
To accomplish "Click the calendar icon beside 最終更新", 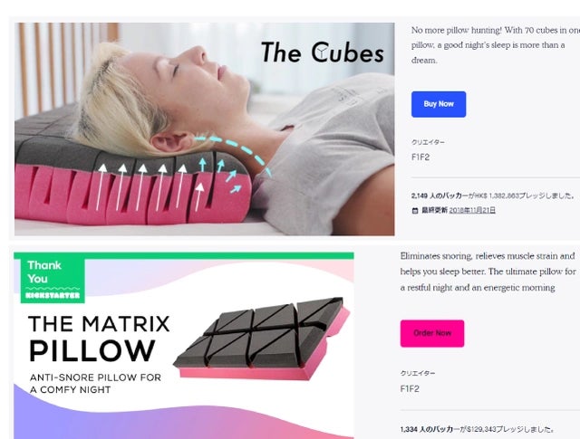I will point(415,211).
